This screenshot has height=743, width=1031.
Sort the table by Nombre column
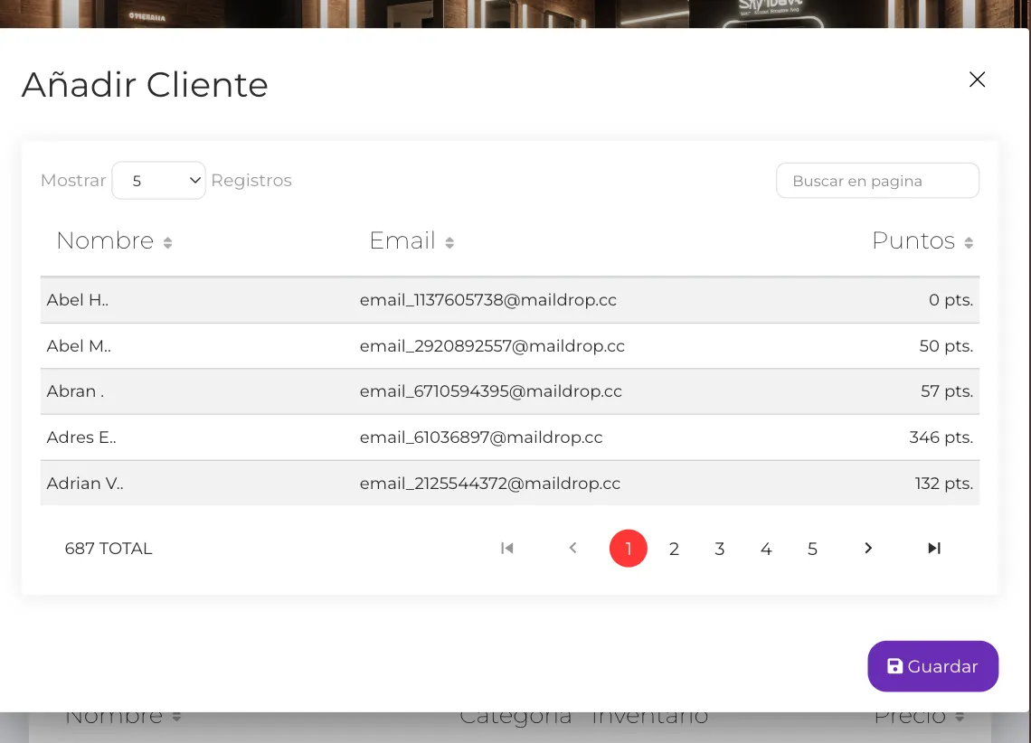point(105,240)
